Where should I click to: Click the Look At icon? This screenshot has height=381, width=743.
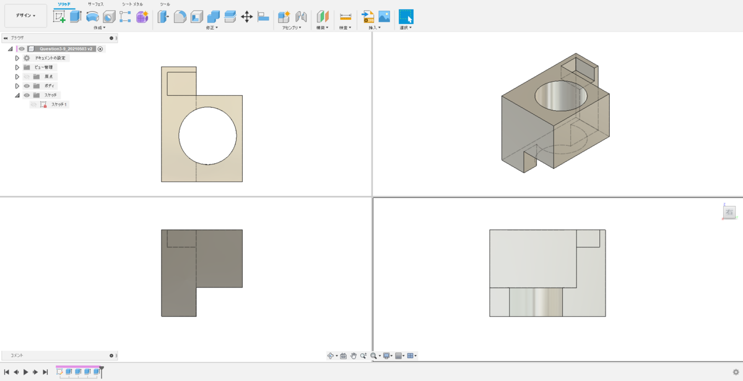click(344, 356)
